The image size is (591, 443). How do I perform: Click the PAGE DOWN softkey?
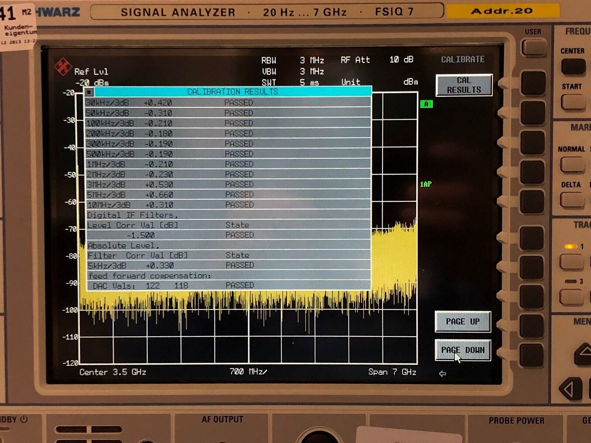(463, 350)
